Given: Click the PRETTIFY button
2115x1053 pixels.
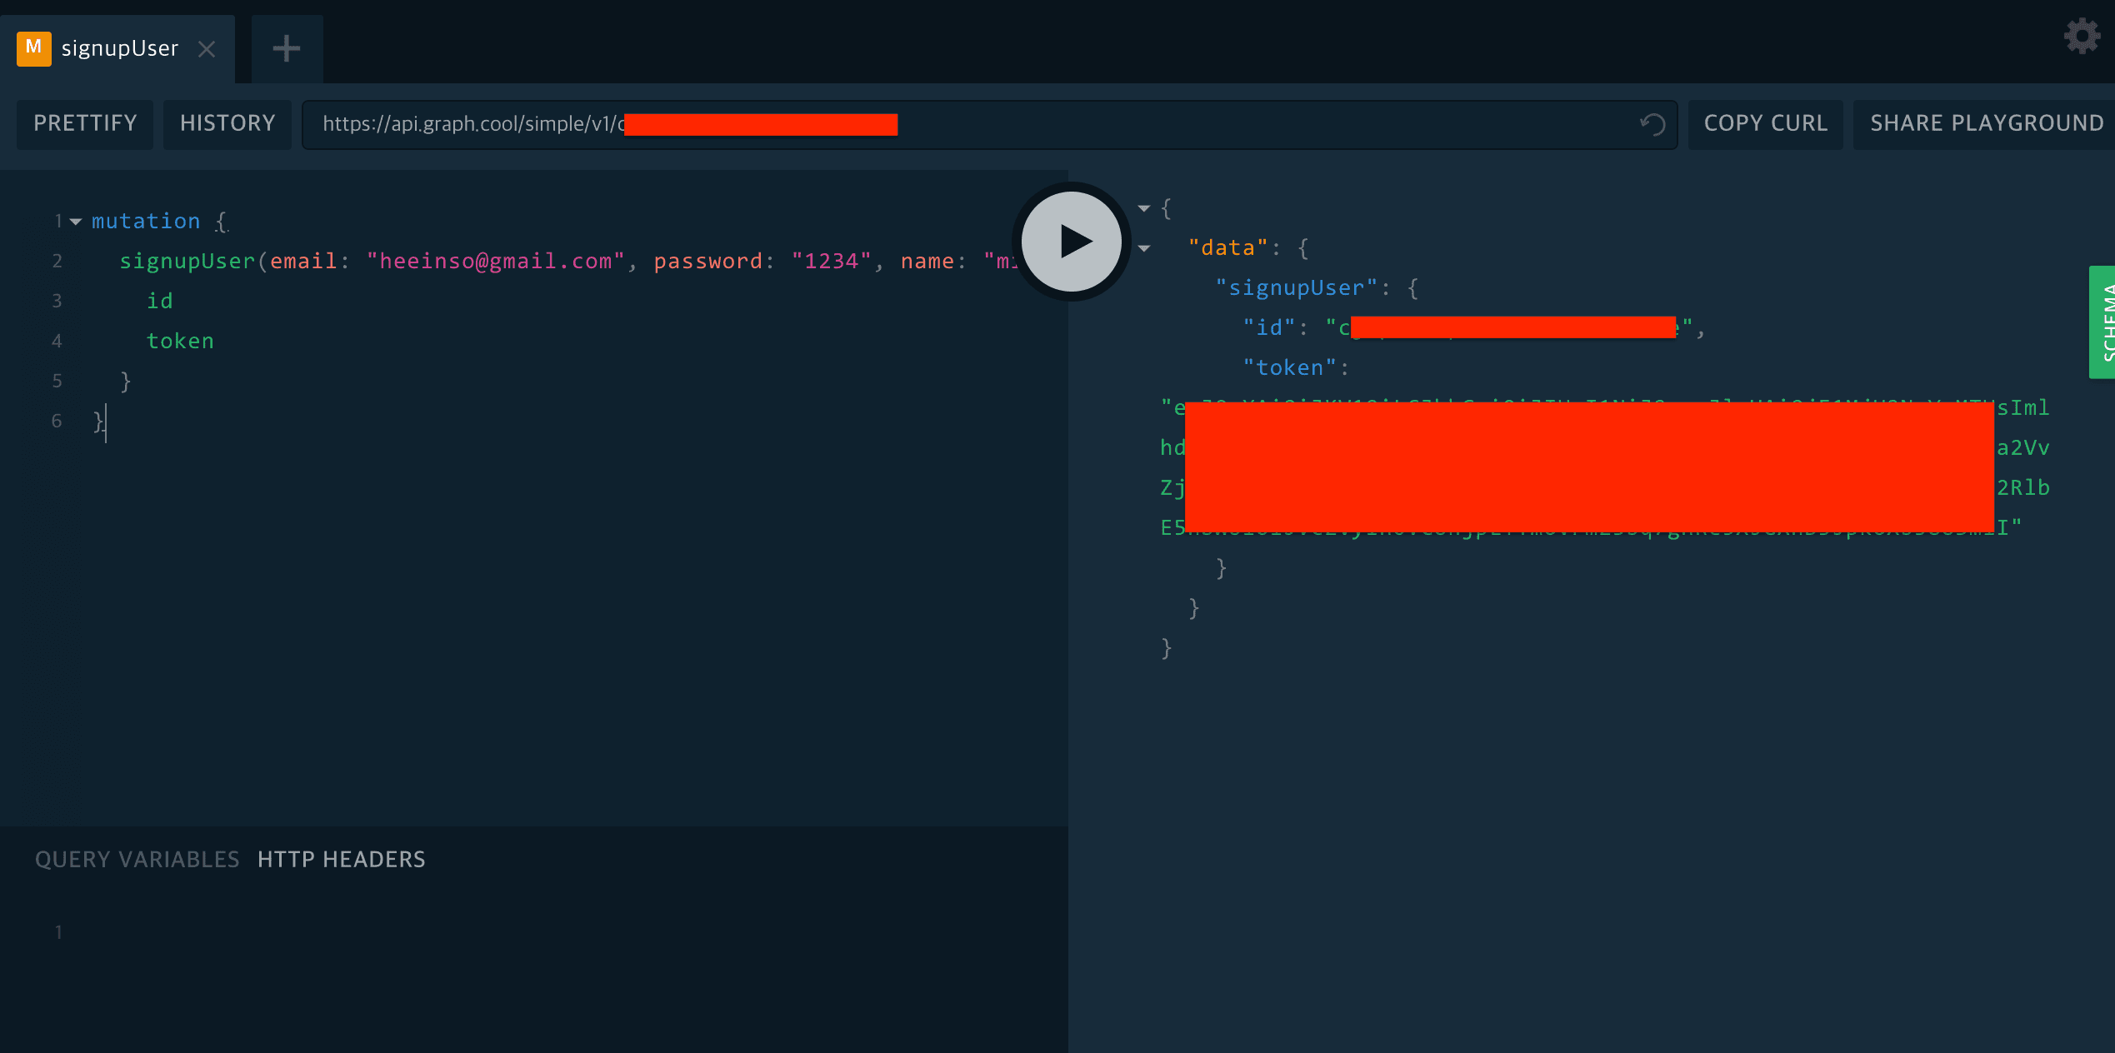Looking at the screenshot, I should click(x=85, y=124).
